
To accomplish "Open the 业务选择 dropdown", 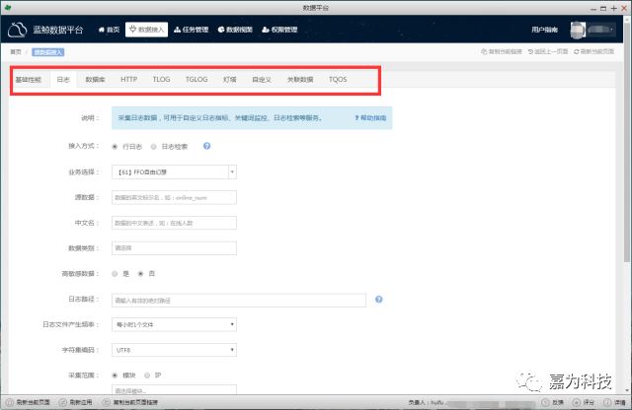I will click(x=174, y=172).
